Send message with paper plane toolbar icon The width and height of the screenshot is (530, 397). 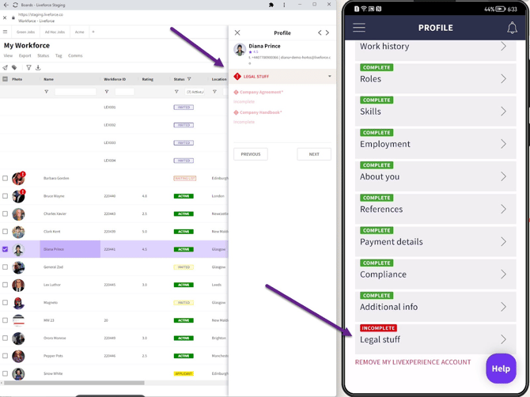(5, 67)
